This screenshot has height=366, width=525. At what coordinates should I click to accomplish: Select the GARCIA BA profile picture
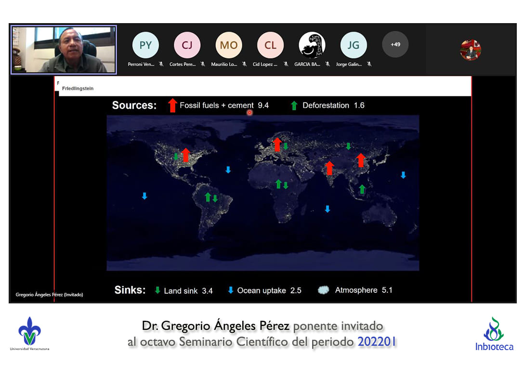tap(312, 45)
